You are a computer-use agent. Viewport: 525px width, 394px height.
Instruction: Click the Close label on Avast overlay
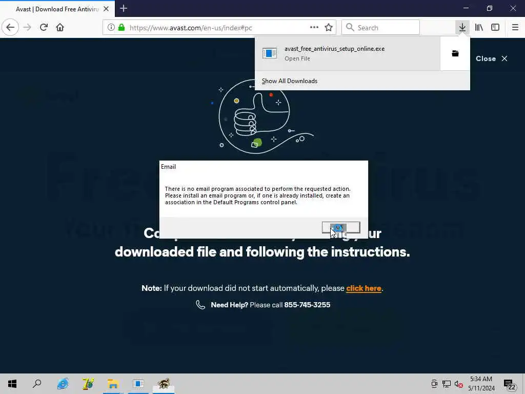pyautogui.click(x=486, y=58)
